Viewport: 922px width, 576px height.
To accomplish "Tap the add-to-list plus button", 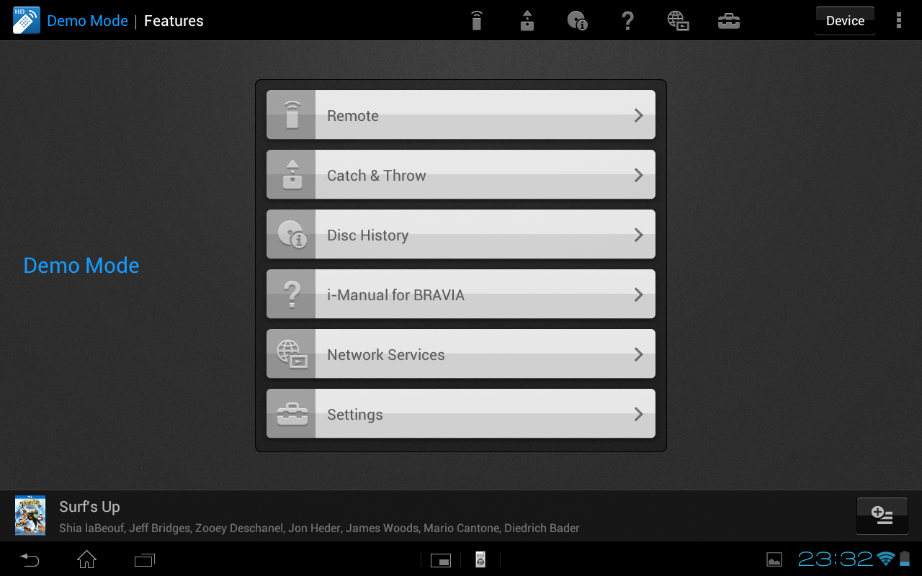I will (882, 516).
